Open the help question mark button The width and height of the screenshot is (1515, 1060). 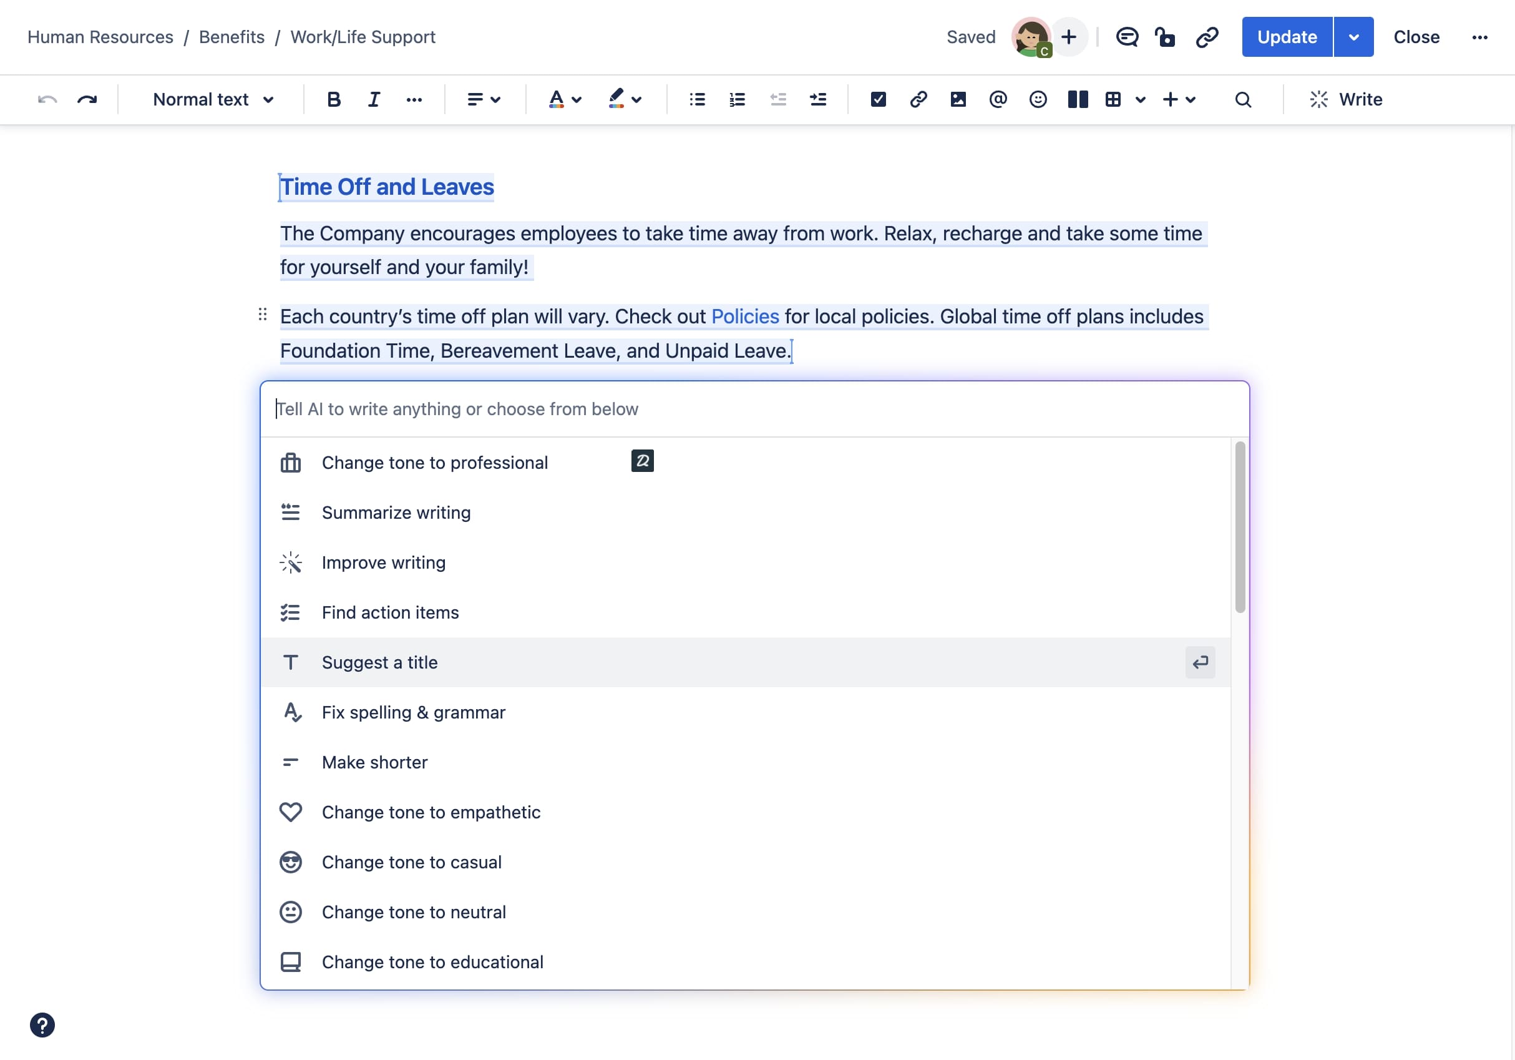click(x=42, y=1025)
